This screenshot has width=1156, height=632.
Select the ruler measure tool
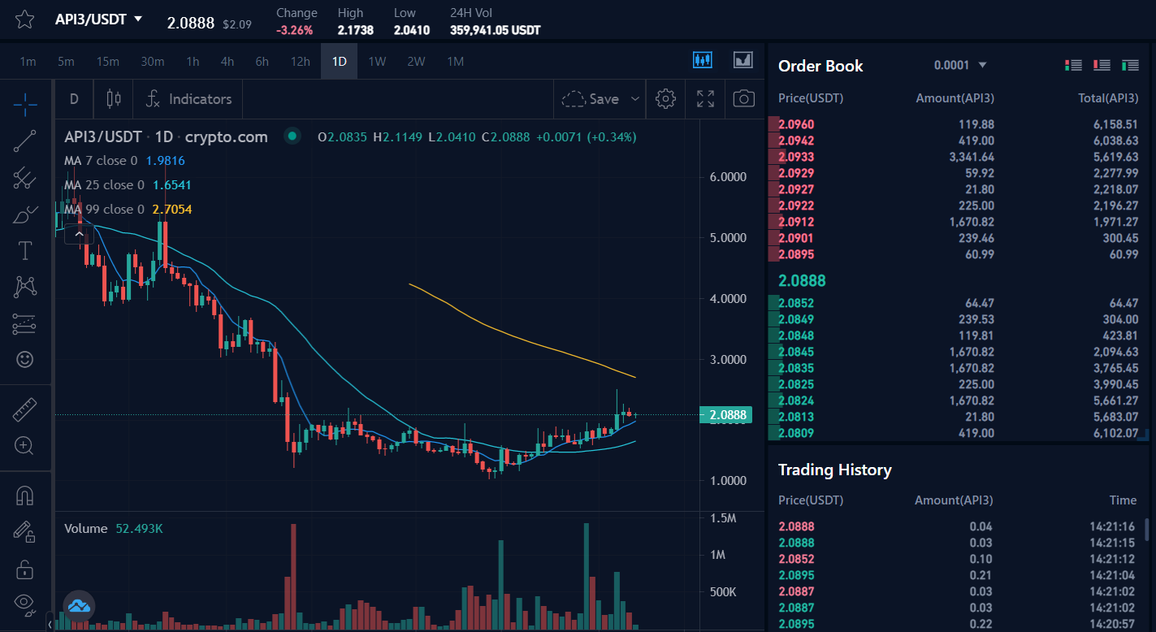pyautogui.click(x=25, y=410)
